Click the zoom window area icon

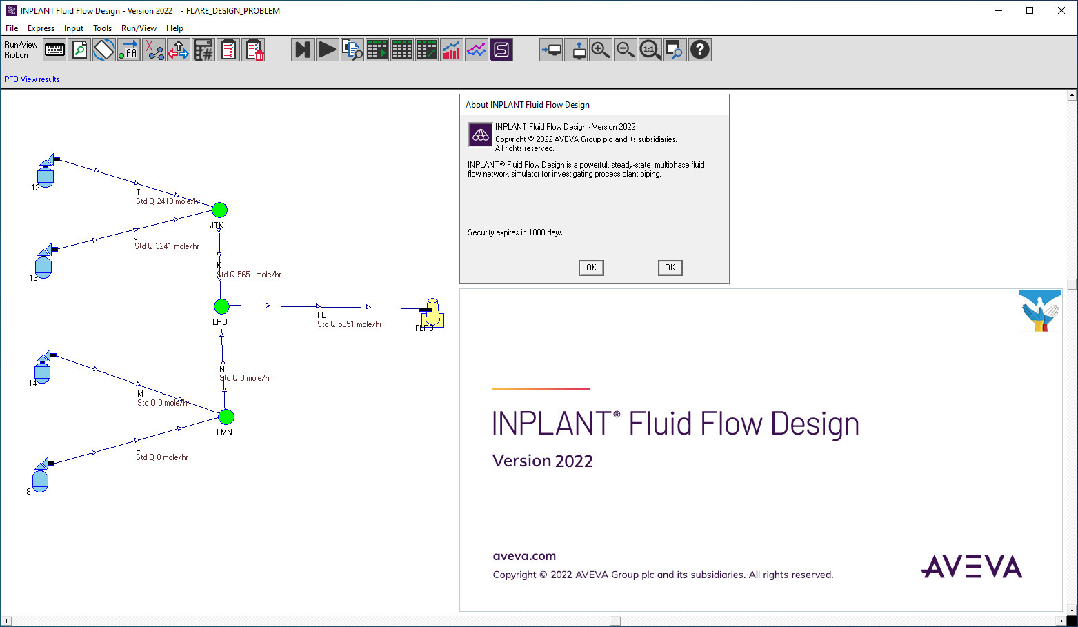click(675, 50)
